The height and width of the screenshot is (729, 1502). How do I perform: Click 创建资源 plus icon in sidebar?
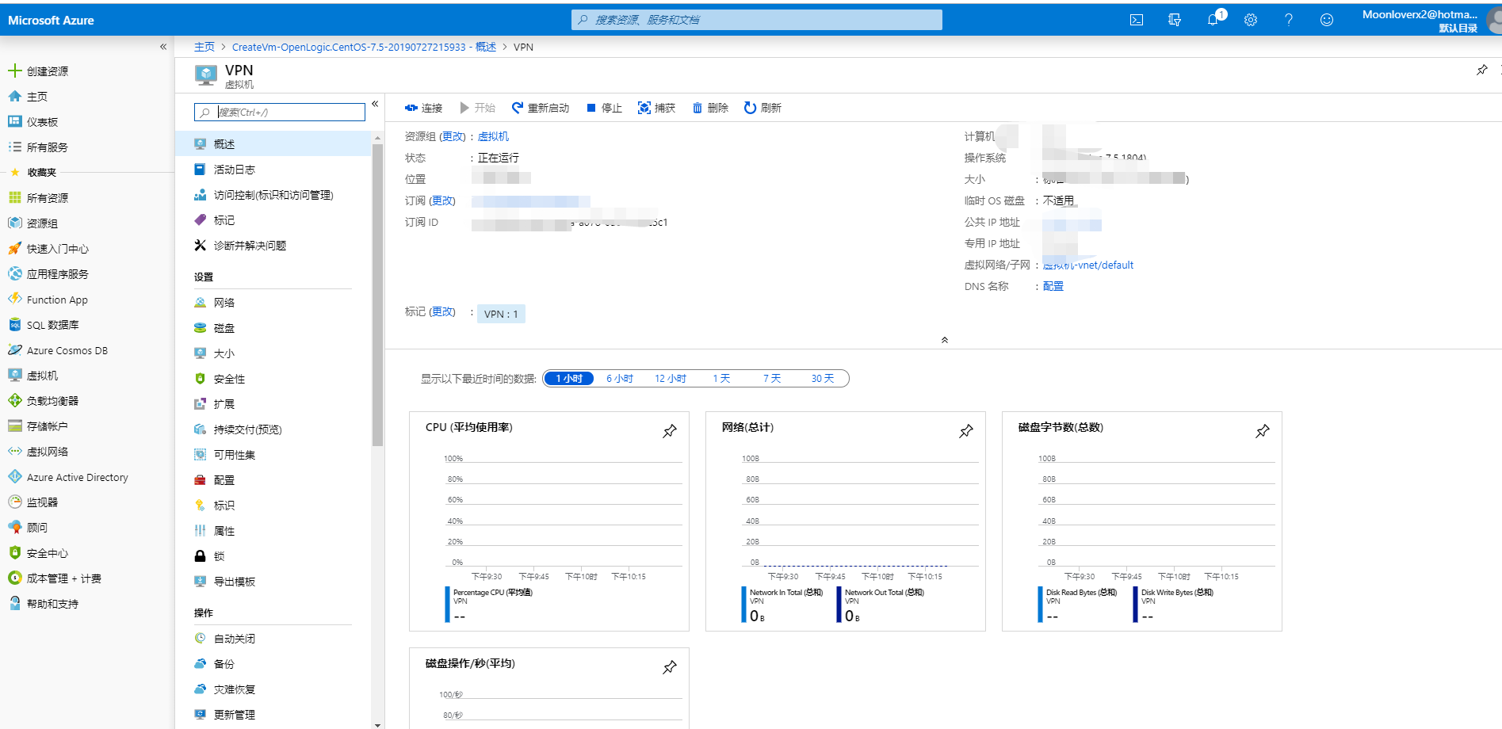tap(14, 71)
